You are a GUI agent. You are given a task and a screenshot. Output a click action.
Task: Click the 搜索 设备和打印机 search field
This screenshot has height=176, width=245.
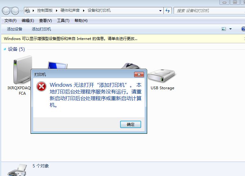pyautogui.click(x=209, y=11)
